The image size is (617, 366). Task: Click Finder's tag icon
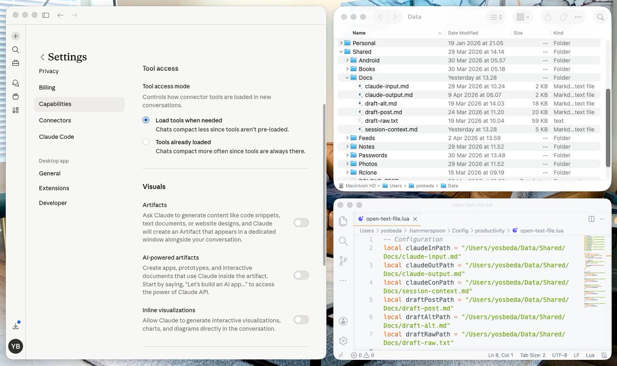pos(563,17)
